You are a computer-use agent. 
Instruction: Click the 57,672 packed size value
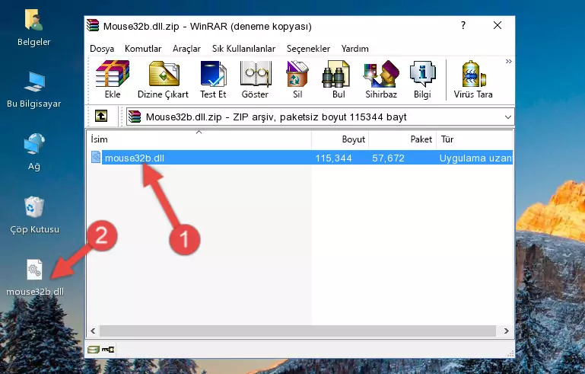(388, 158)
